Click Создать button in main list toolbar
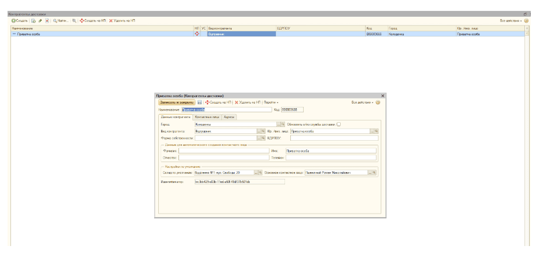The width and height of the screenshot is (536, 253). pyautogui.click(x=21, y=20)
